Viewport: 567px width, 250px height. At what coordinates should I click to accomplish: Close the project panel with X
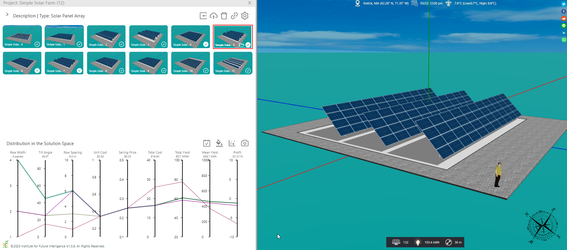click(x=250, y=3)
